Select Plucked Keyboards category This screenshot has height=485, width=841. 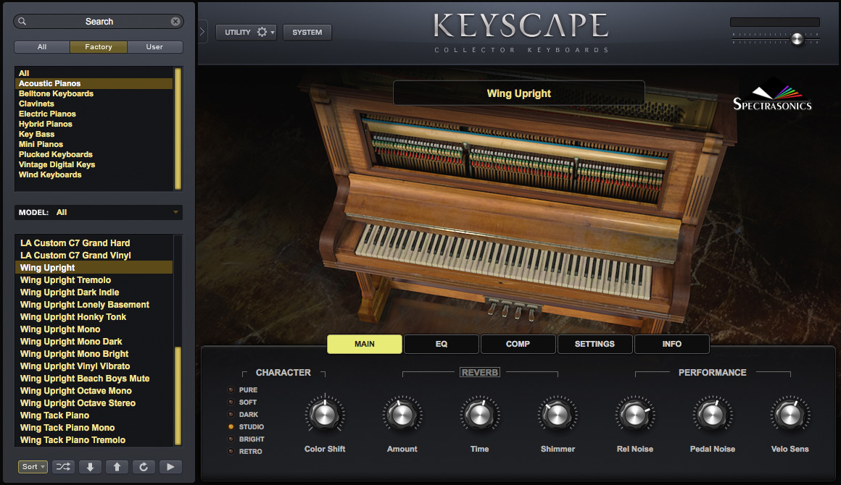[x=94, y=155]
